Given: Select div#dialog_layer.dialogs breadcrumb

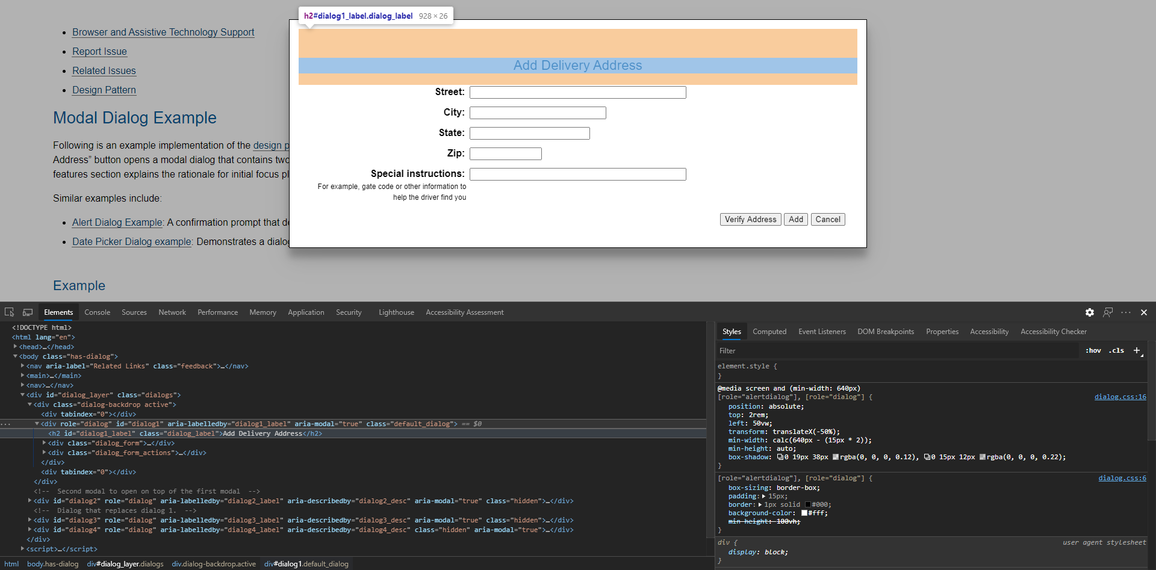Looking at the screenshot, I should pos(125,564).
